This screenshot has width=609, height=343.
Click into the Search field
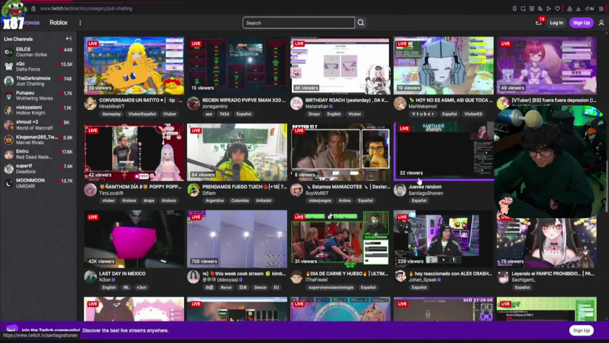(299, 23)
